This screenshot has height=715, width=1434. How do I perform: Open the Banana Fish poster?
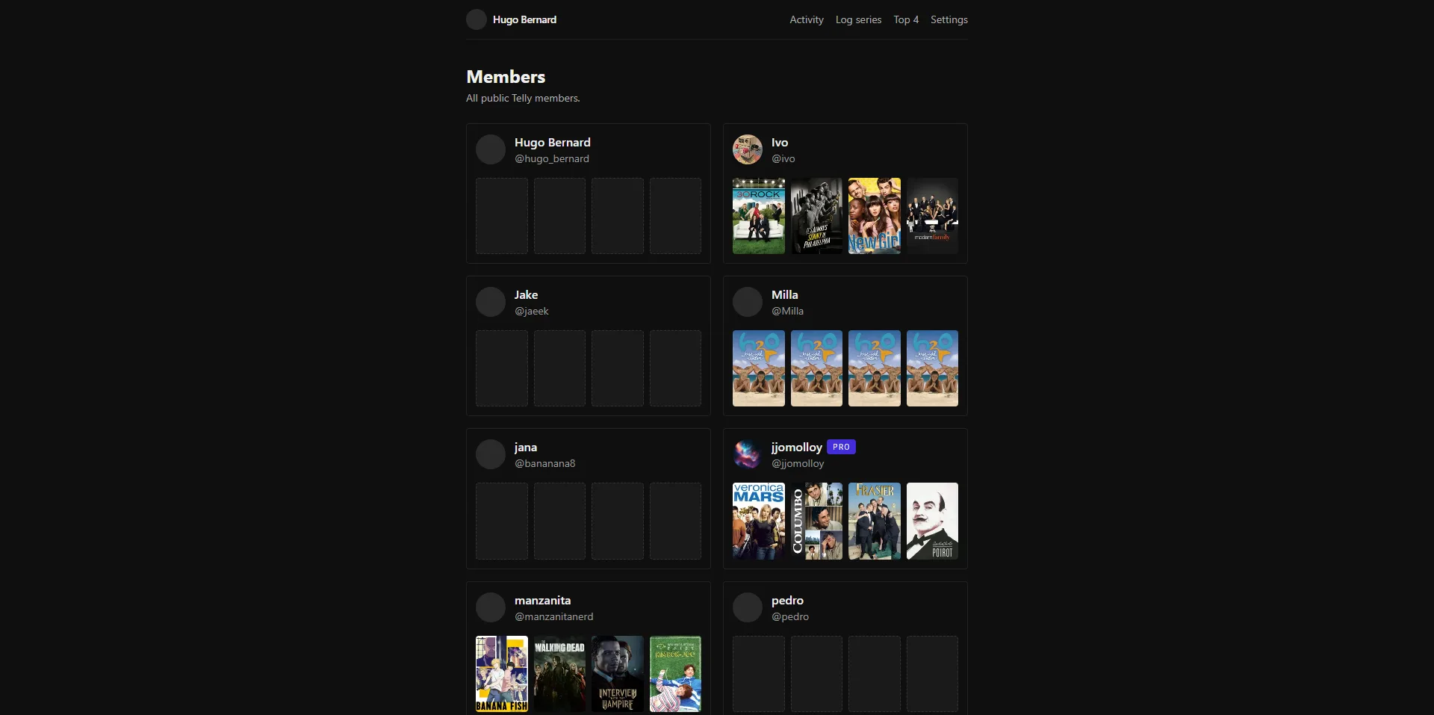[502, 674]
